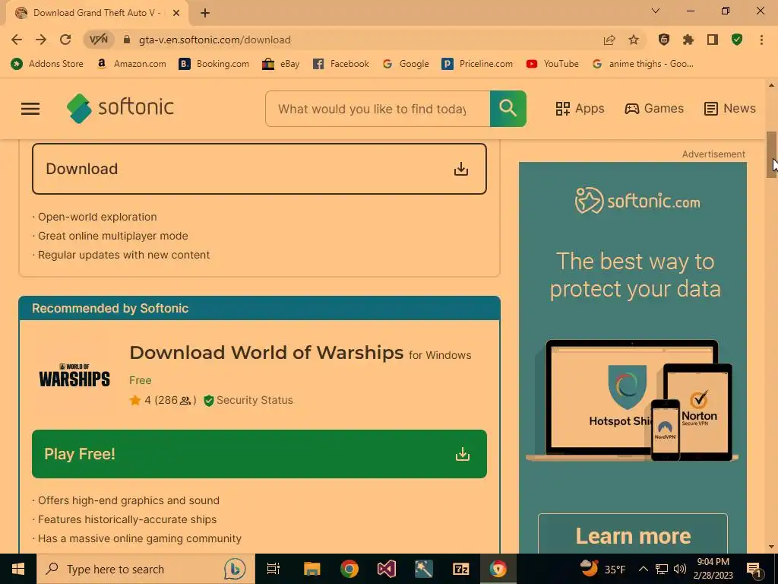
Task: Open the Games section
Action: (654, 108)
